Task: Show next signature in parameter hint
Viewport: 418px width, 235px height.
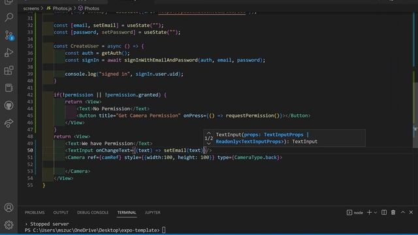Action: [x=209, y=144]
